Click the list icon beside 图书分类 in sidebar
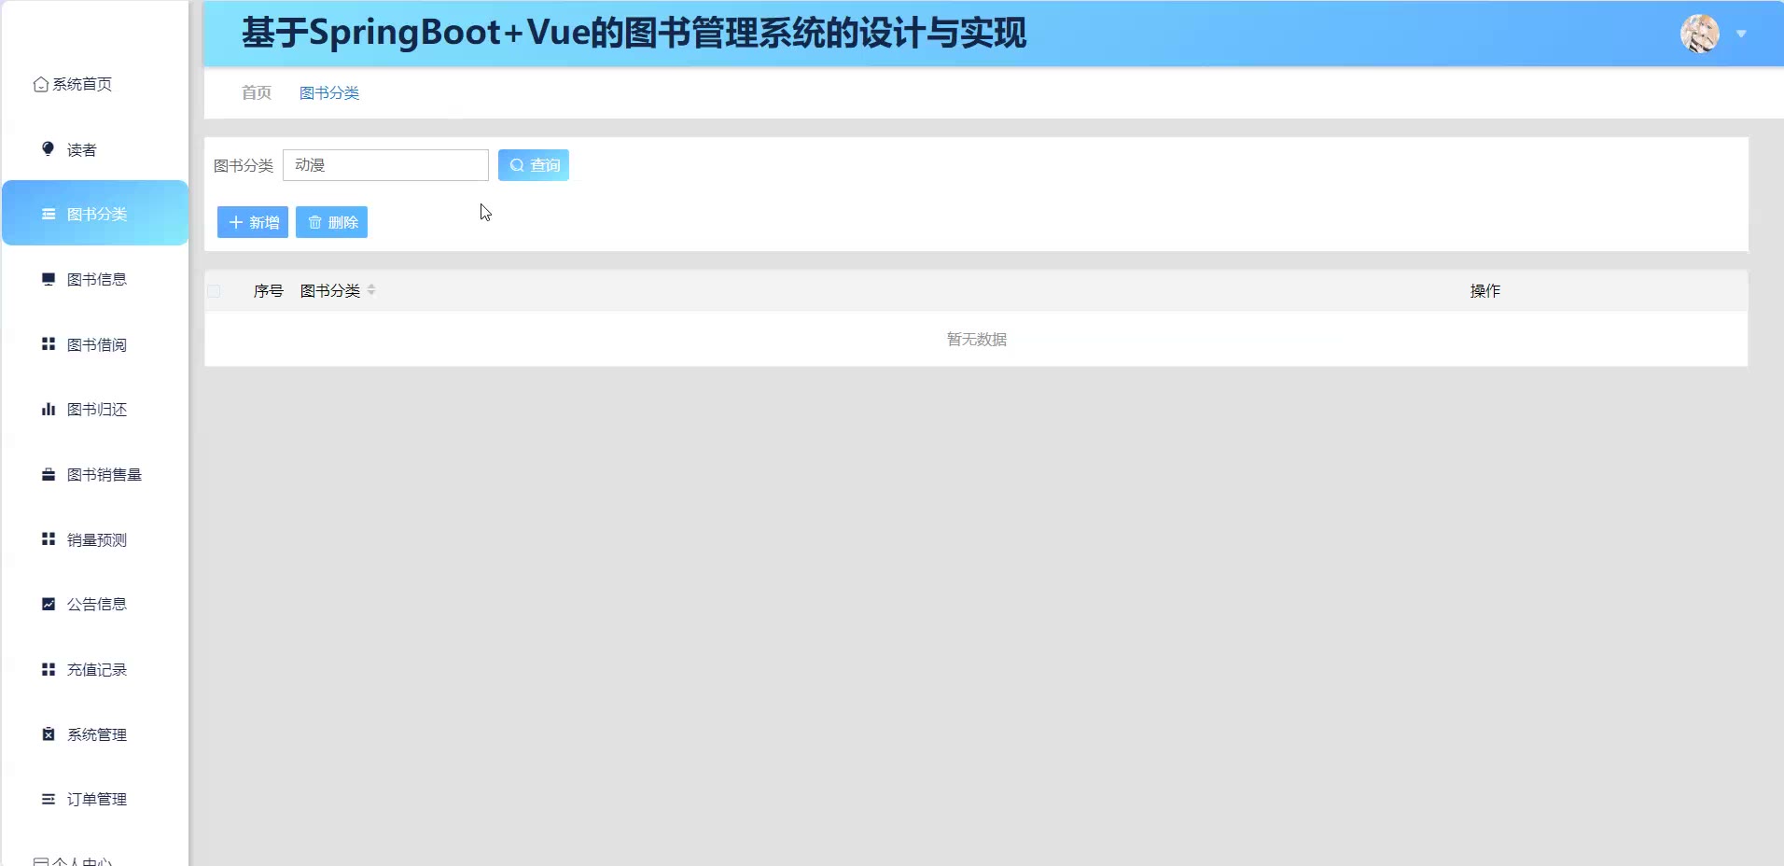This screenshot has width=1784, height=866. click(x=49, y=214)
